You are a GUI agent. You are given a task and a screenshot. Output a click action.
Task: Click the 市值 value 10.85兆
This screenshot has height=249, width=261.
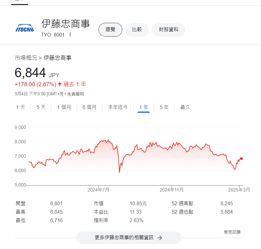tap(138, 203)
